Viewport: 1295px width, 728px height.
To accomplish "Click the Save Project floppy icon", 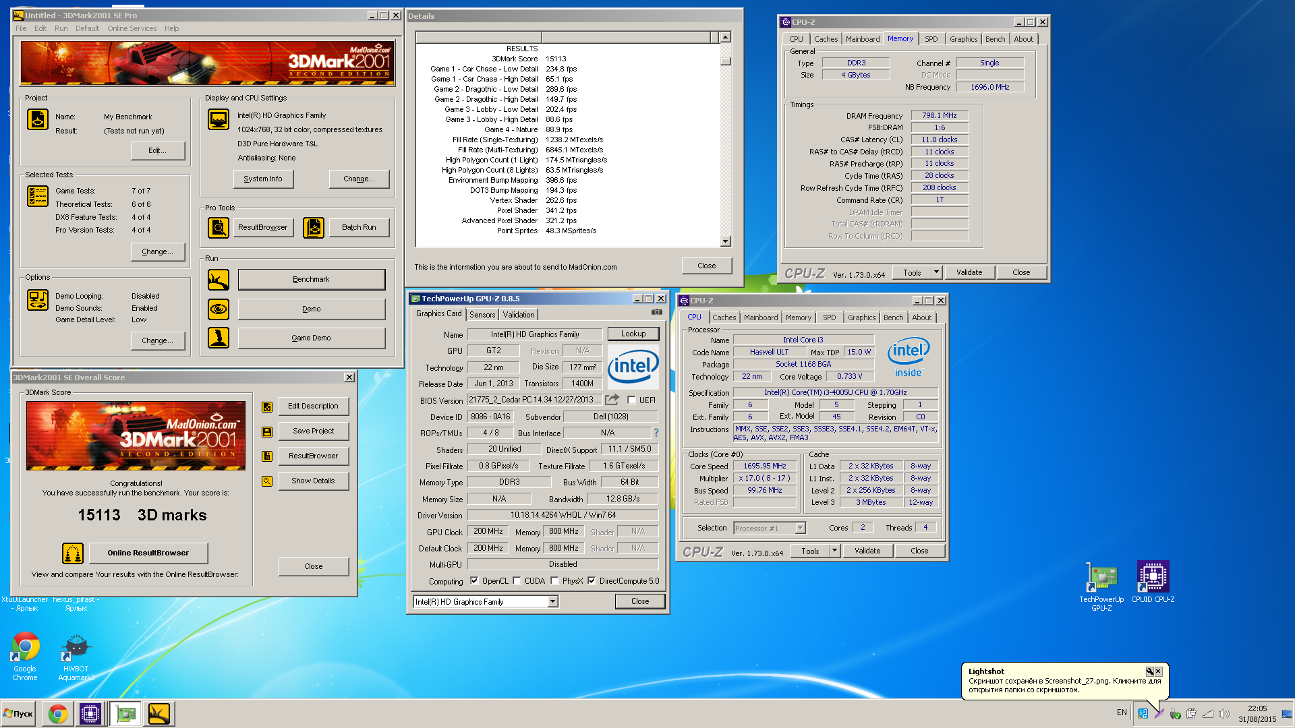I will (x=267, y=431).
